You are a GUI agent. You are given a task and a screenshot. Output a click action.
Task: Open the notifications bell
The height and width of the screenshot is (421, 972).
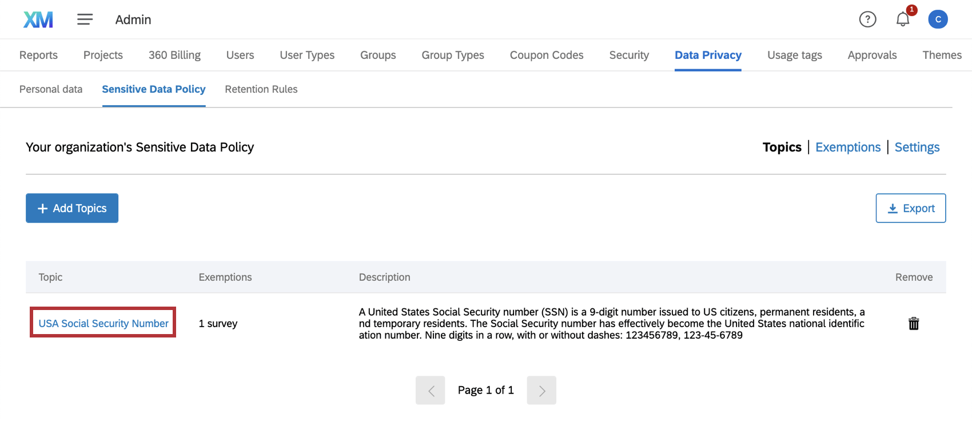(x=903, y=19)
